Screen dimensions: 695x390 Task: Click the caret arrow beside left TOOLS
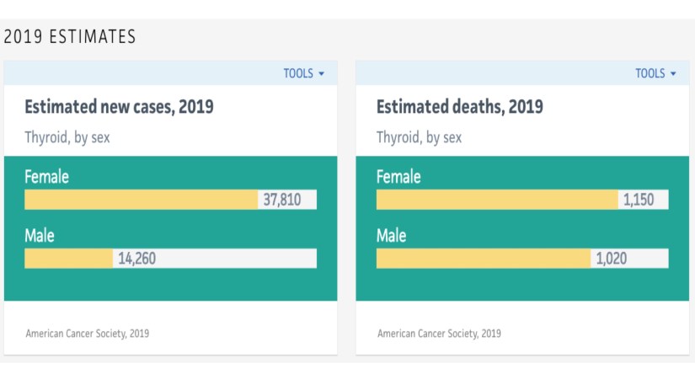click(x=322, y=74)
